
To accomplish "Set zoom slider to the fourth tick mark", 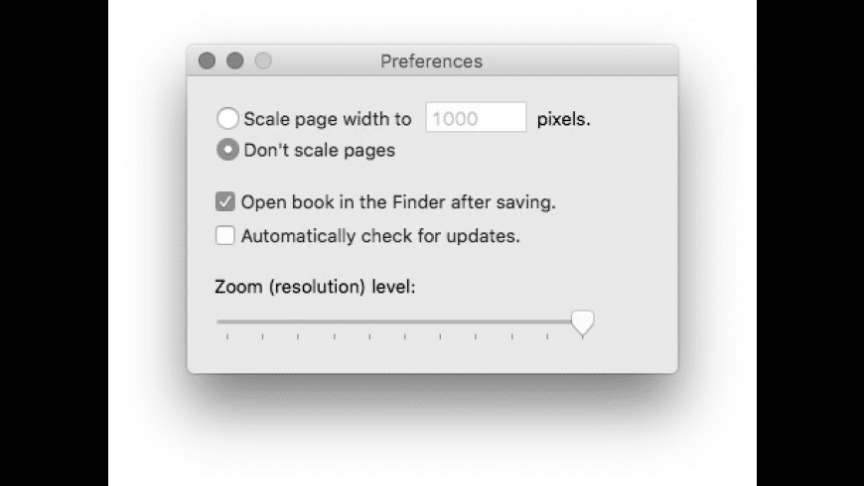I will [x=335, y=322].
